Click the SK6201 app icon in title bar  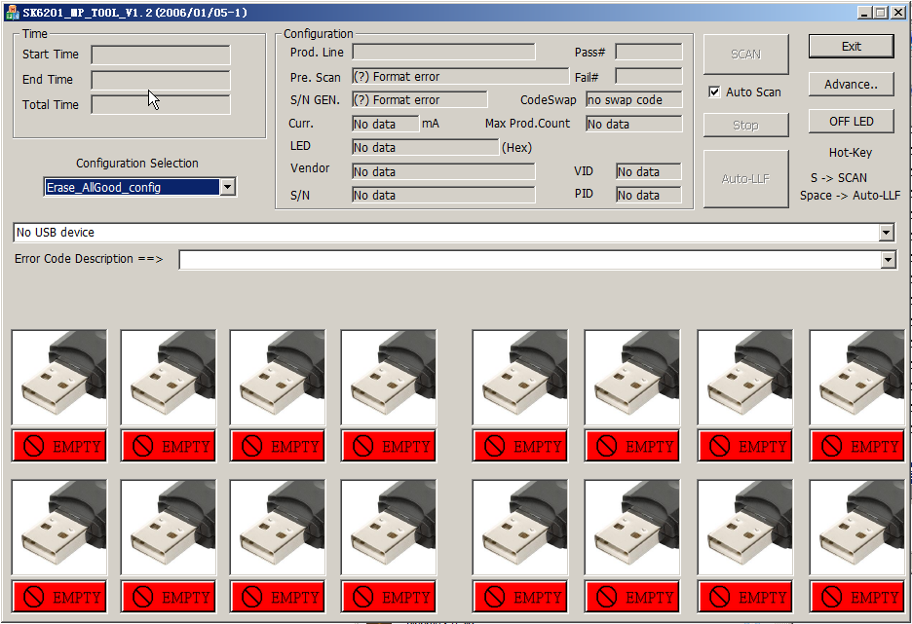(x=12, y=13)
